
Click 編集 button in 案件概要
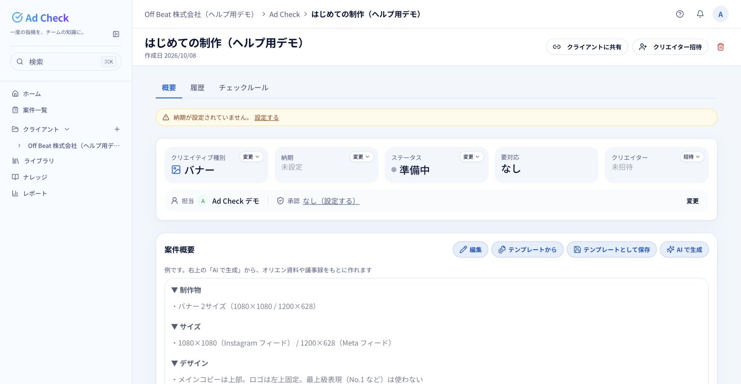tap(470, 250)
